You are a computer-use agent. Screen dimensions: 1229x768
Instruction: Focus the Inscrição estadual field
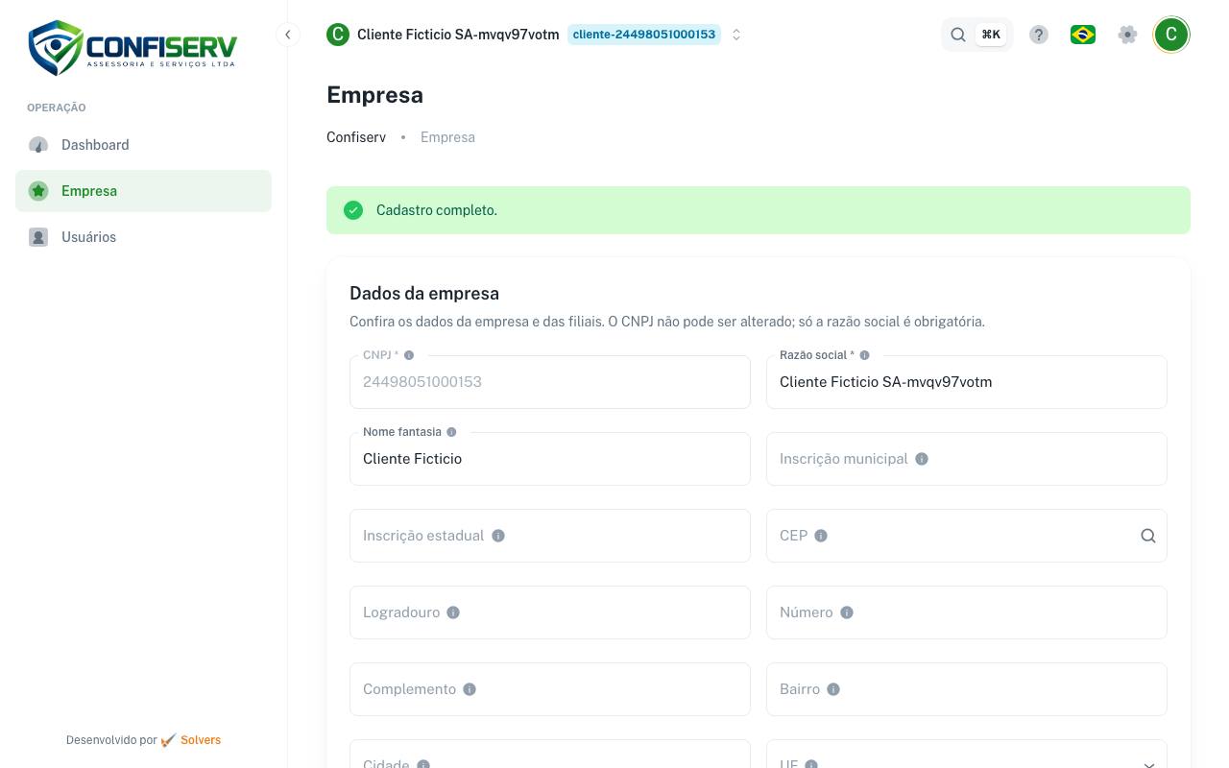coord(550,536)
